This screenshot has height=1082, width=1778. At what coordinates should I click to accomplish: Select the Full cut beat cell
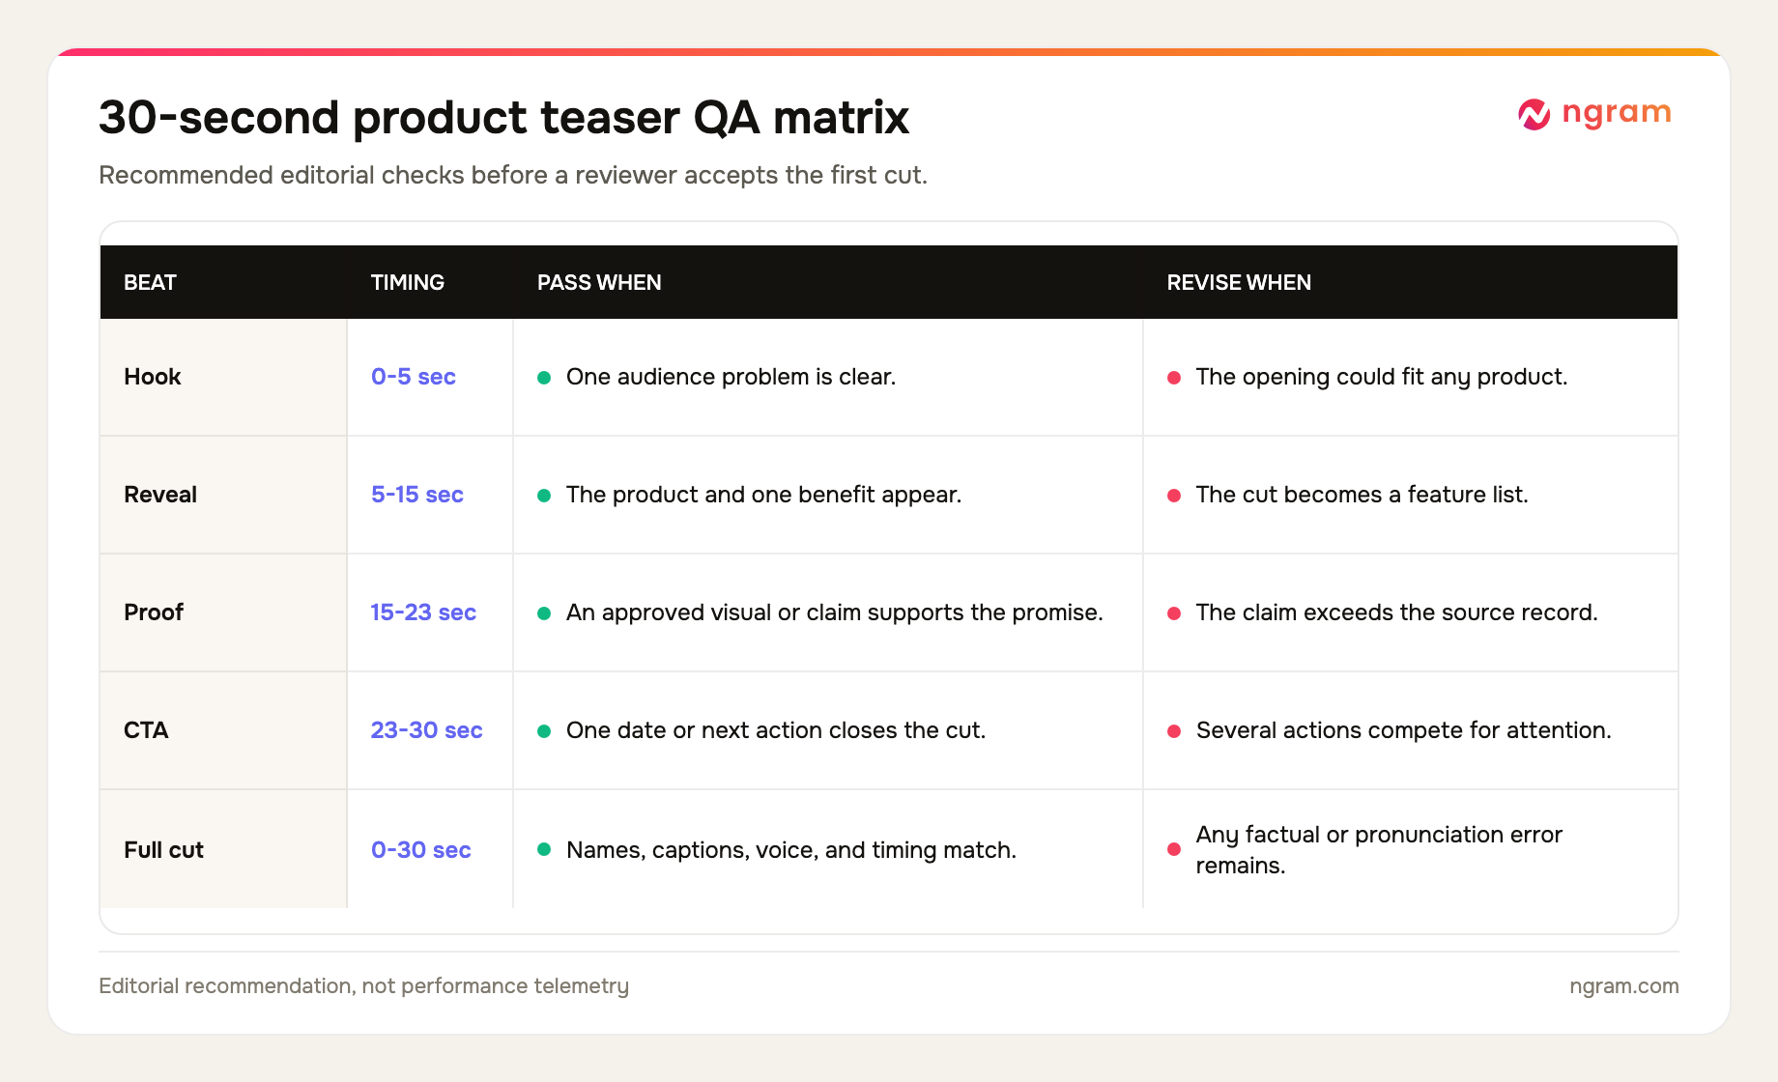[x=223, y=849]
